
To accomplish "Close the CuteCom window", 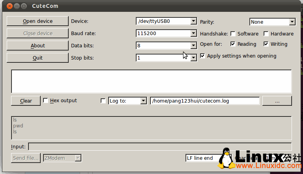I will (9, 6).
